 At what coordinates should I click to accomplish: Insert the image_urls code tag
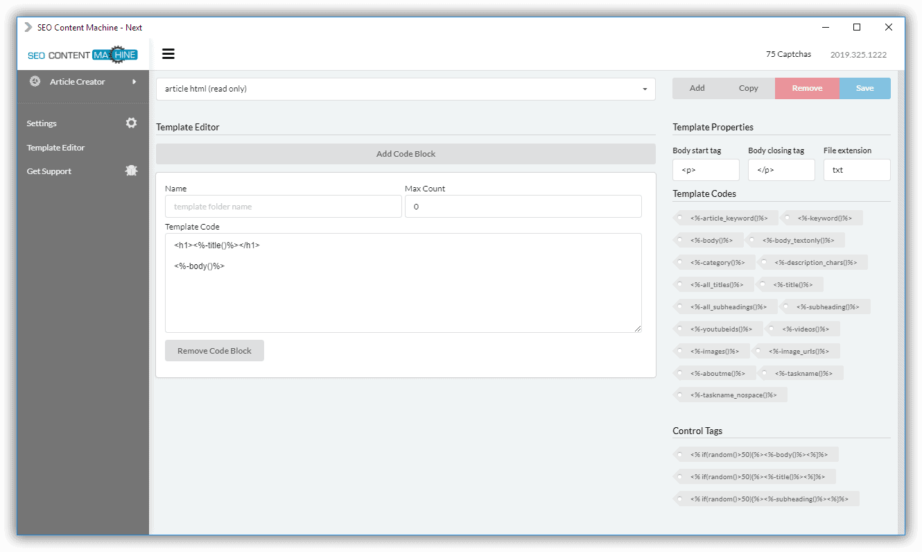(797, 352)
